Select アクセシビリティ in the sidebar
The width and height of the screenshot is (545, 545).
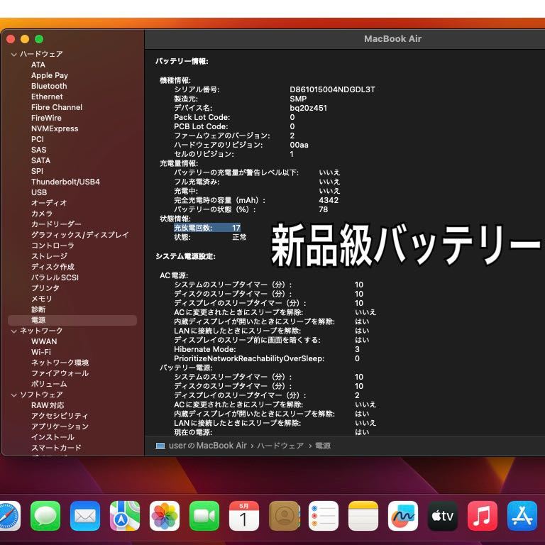point(60,416)
